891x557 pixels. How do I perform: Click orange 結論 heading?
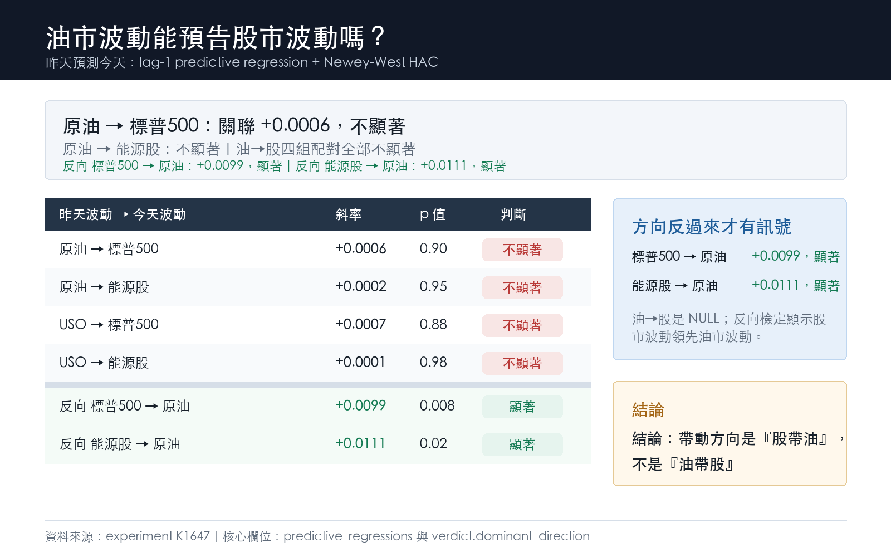pos(648,410)
